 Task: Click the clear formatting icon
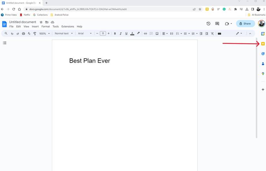coord(212,34)
